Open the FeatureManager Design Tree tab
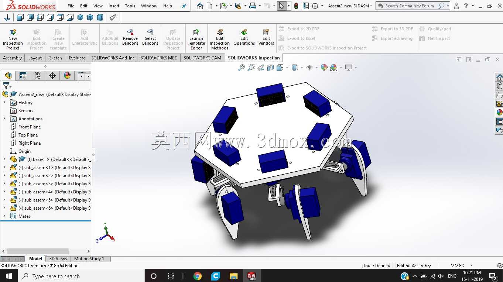The height and width of the screenshot is (282, 503). pyautogui.click(x=8, y=76)
